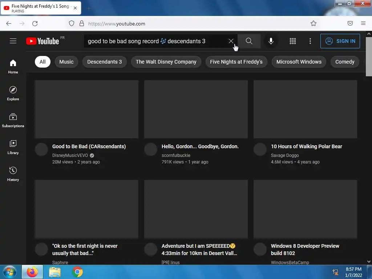Click the Savage Doggo channel avatar
Viewport: 372px width, 279px height.
pyautogui.click(x=260, y=149)
